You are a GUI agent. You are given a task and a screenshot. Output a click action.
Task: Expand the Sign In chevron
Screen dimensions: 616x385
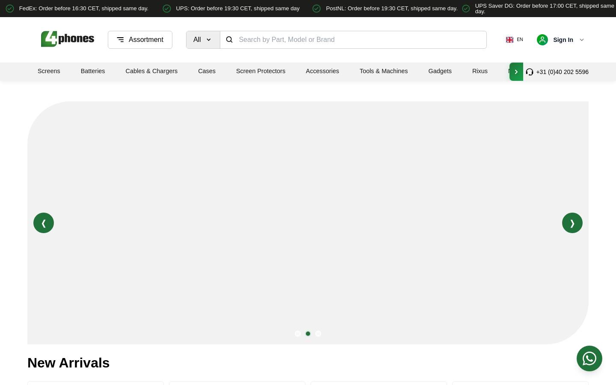click(582, 40)
